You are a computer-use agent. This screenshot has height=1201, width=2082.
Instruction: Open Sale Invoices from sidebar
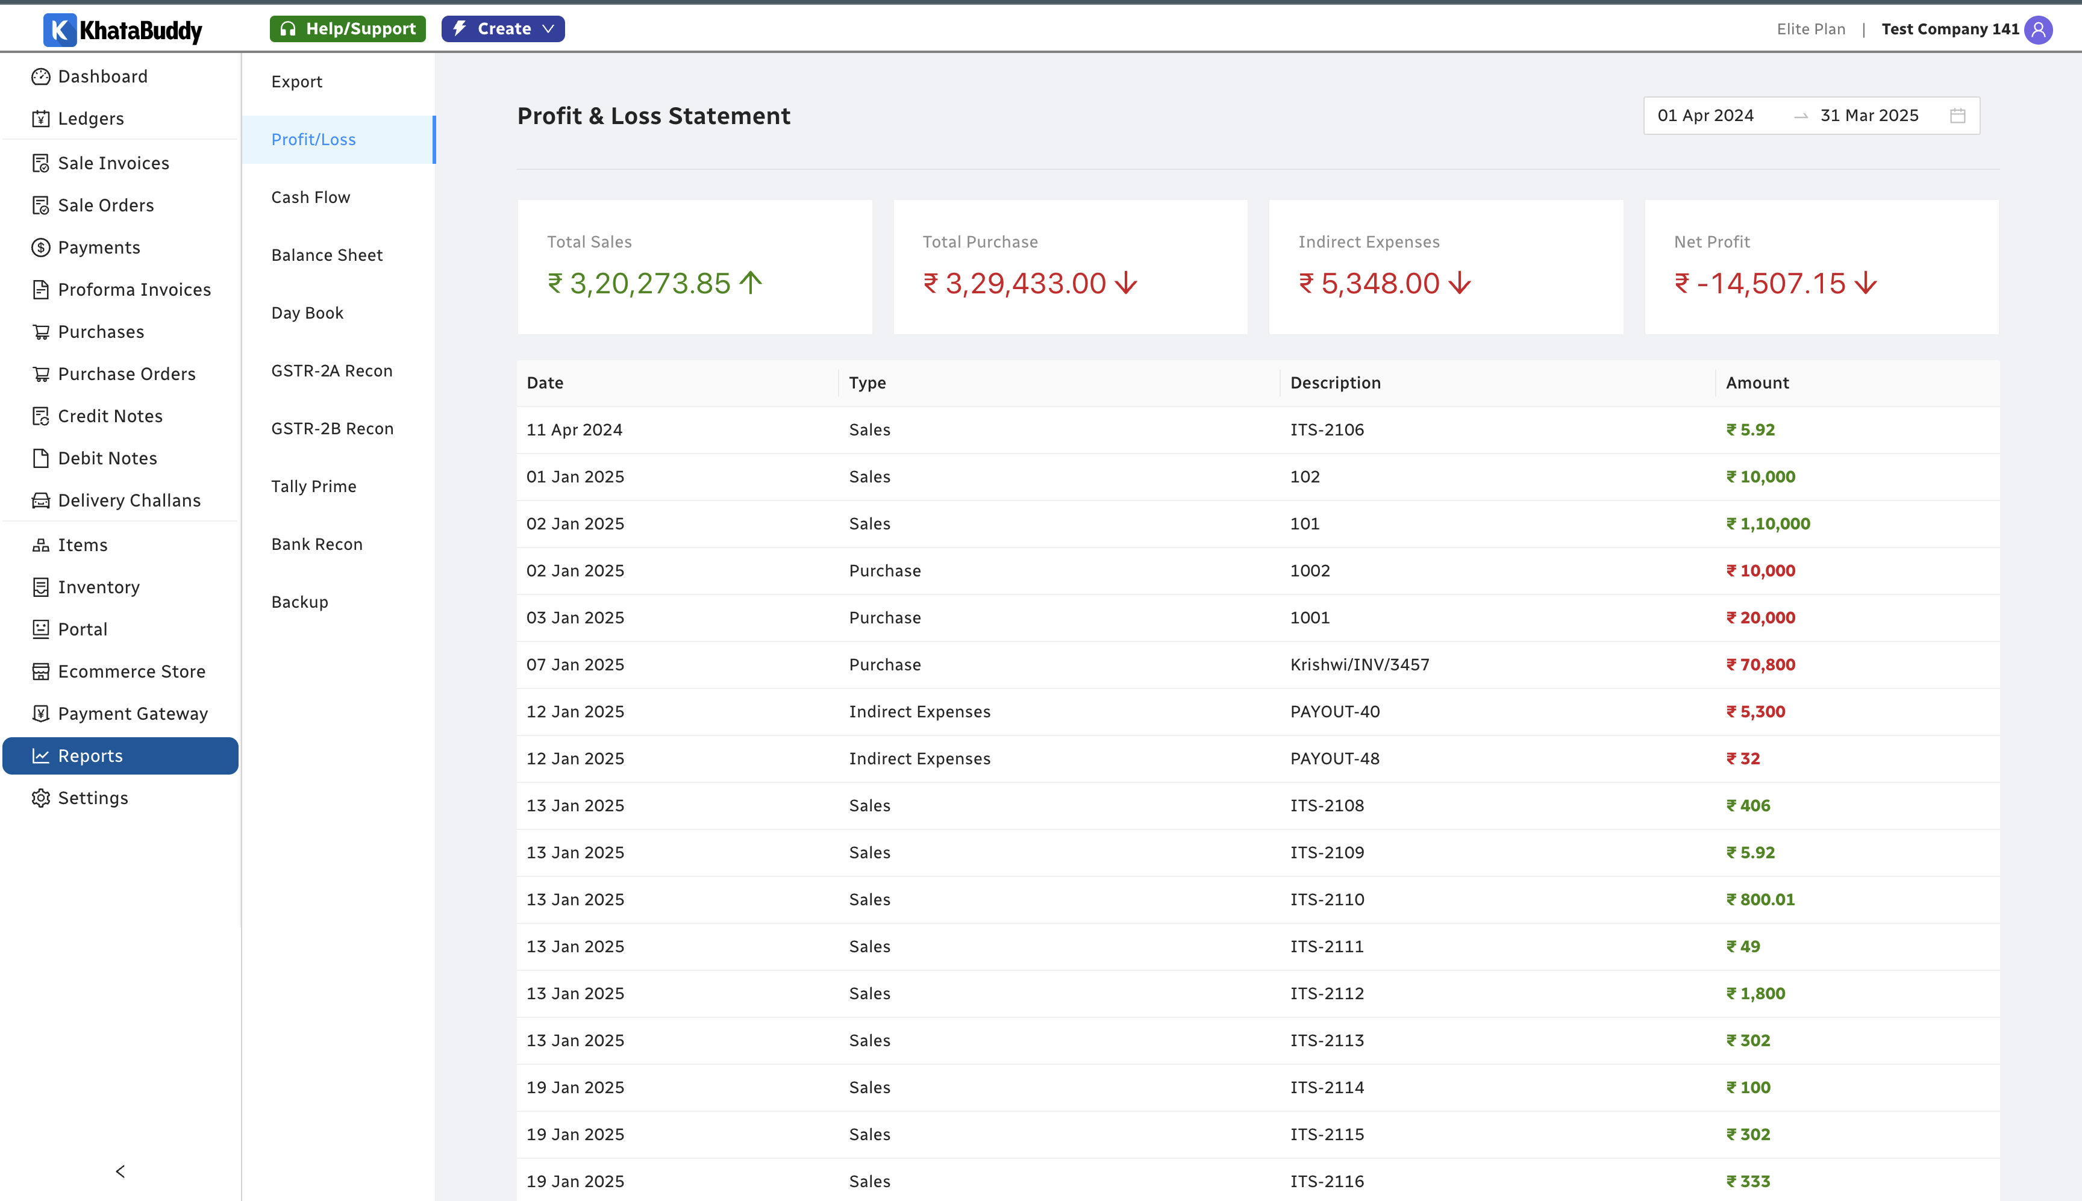point(113,163)
